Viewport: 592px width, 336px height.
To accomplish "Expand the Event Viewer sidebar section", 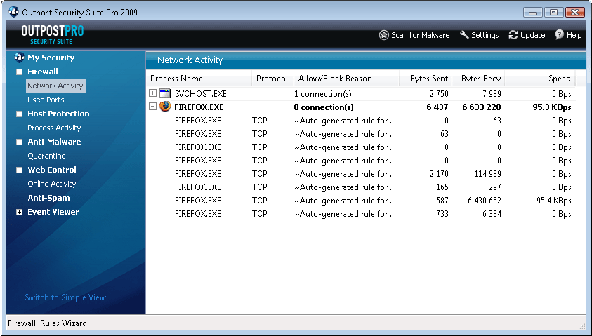I will click(x=19, y=212).
